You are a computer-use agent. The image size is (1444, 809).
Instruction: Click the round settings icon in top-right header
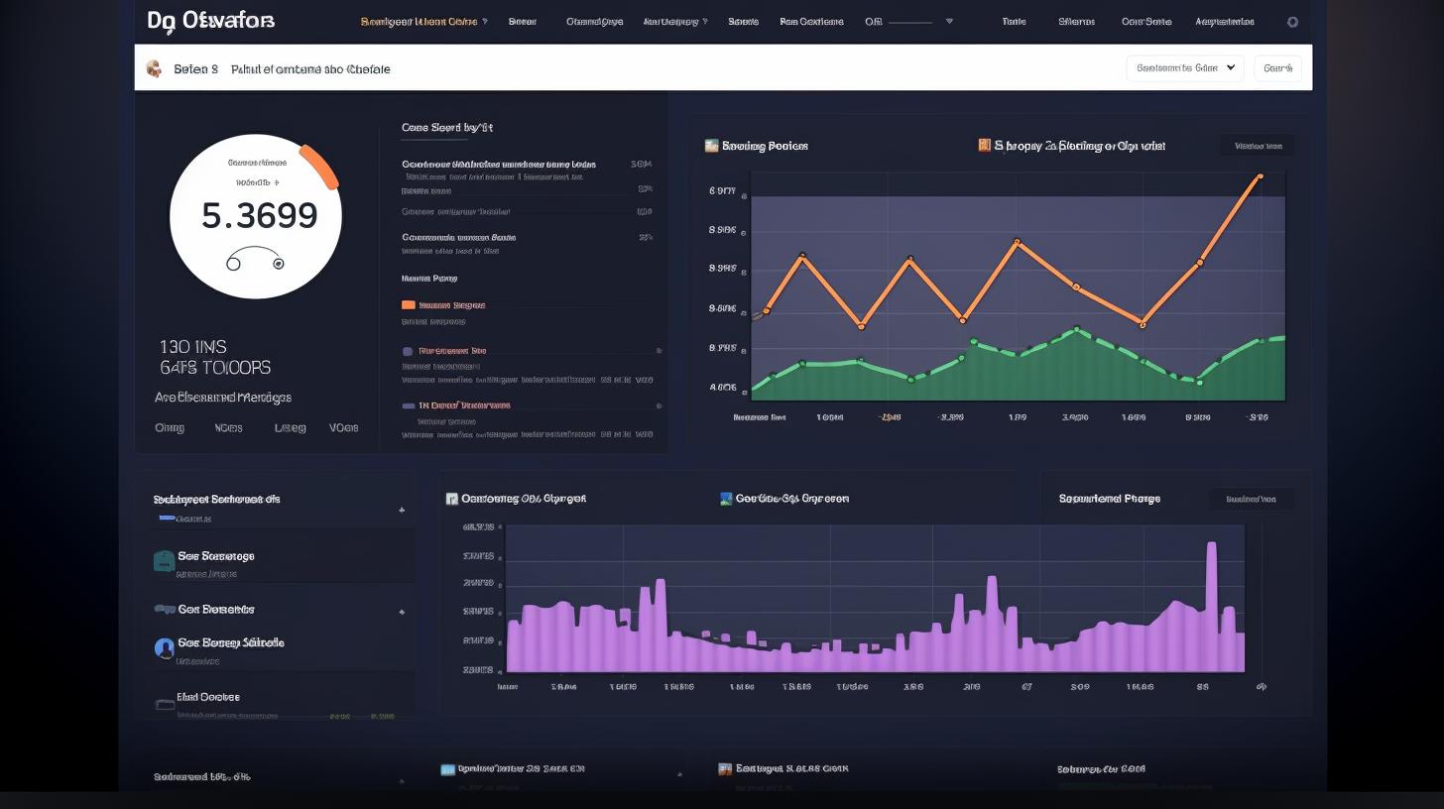point(1291,22)
